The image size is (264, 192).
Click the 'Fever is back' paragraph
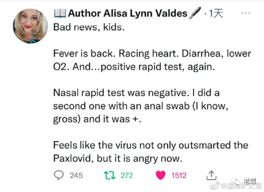tap(152, 60)
